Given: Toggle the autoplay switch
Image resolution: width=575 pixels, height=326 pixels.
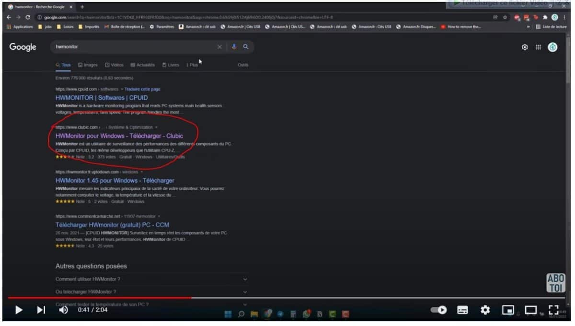Looking at the screenshot, I should pos(438,310).
